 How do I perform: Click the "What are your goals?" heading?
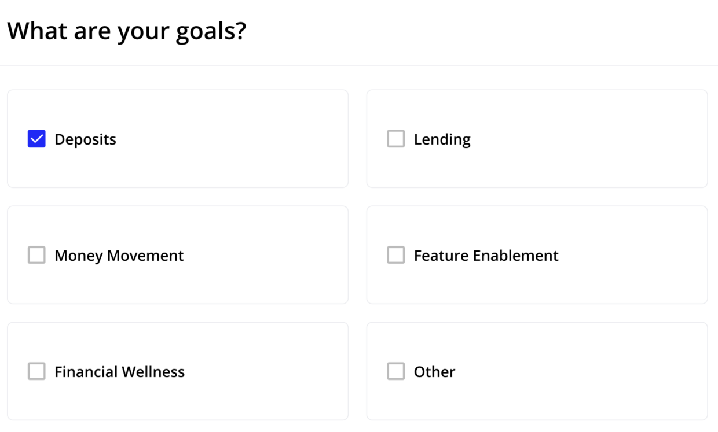[x=127, y=31]
